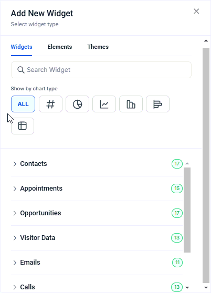Select the ALL chart type filter

pyautogui.click(x=23, y=104)
